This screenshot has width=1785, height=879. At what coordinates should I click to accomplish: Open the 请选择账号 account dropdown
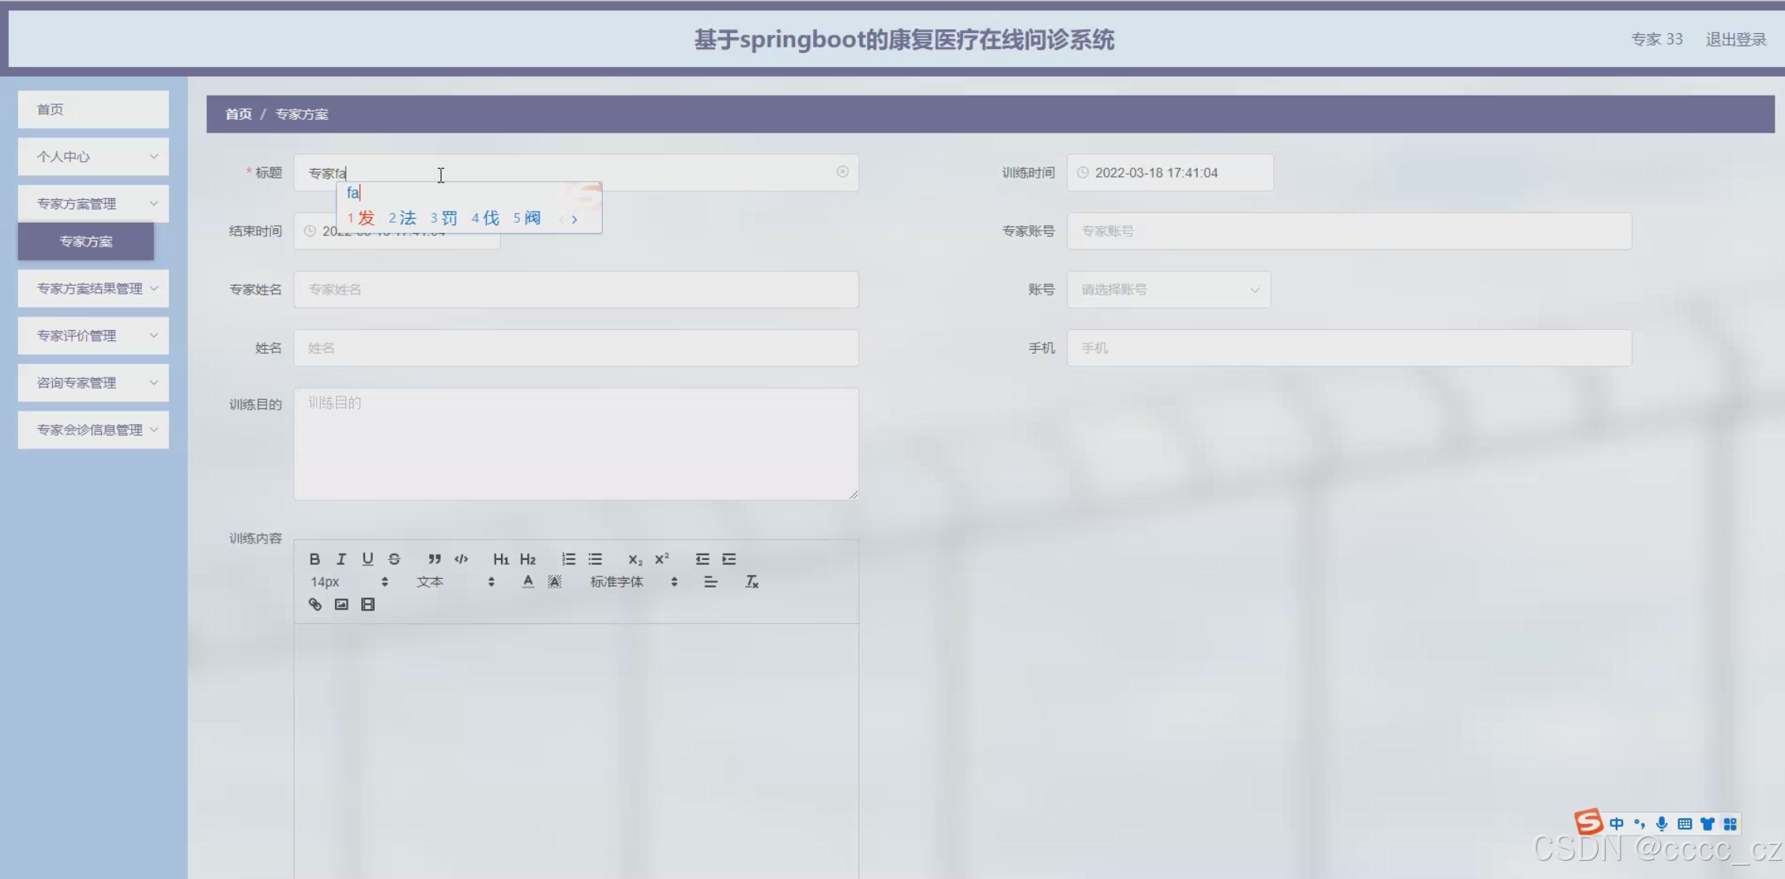point(1168,290)
